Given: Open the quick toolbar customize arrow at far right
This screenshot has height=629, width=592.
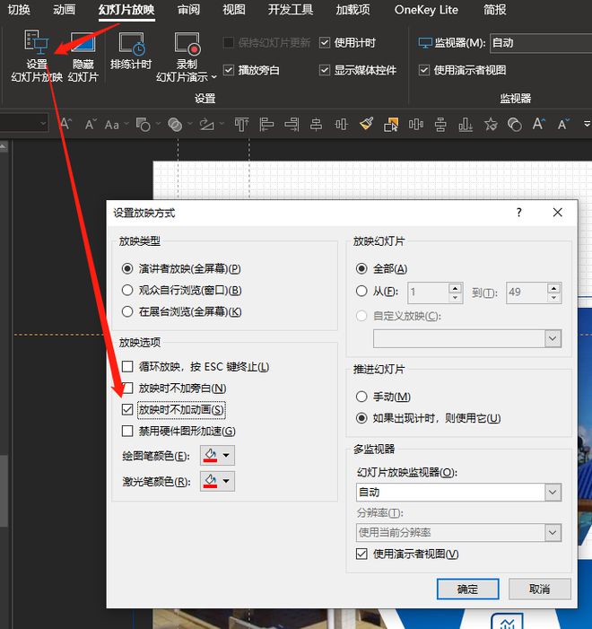Looking at the screenshot, I should (x=587, y=124).
